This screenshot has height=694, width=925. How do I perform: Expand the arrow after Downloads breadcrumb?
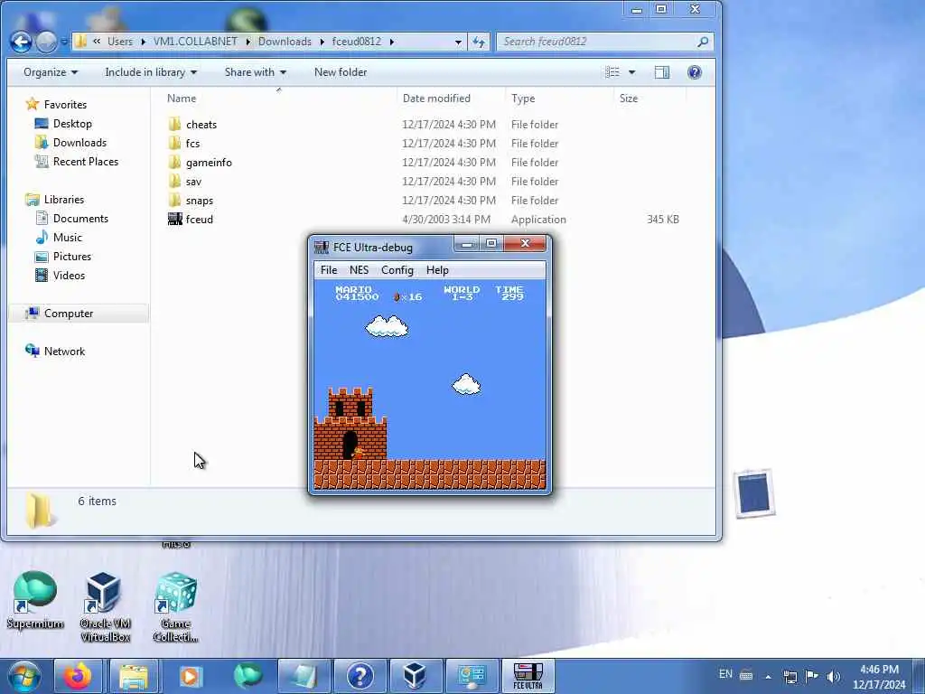(322, 42)
